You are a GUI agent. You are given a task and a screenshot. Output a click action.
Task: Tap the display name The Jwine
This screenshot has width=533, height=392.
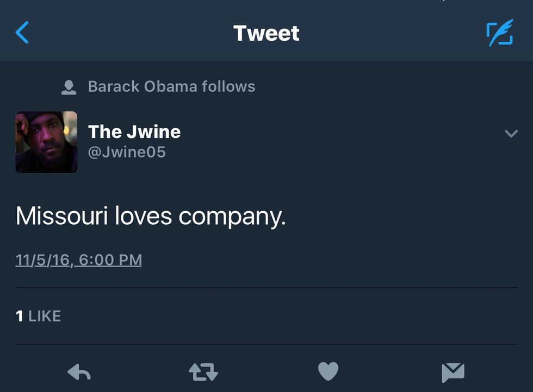tap(134, 131)
